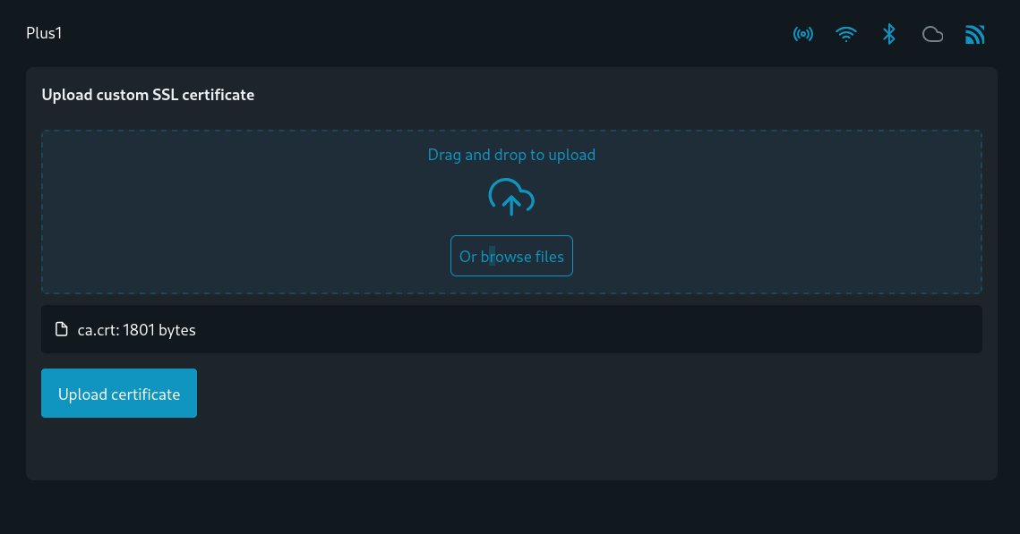This screenshot has height=534, width=1020.
Task: Click the Drag and drop to upload text
Action: coord(511,155)
